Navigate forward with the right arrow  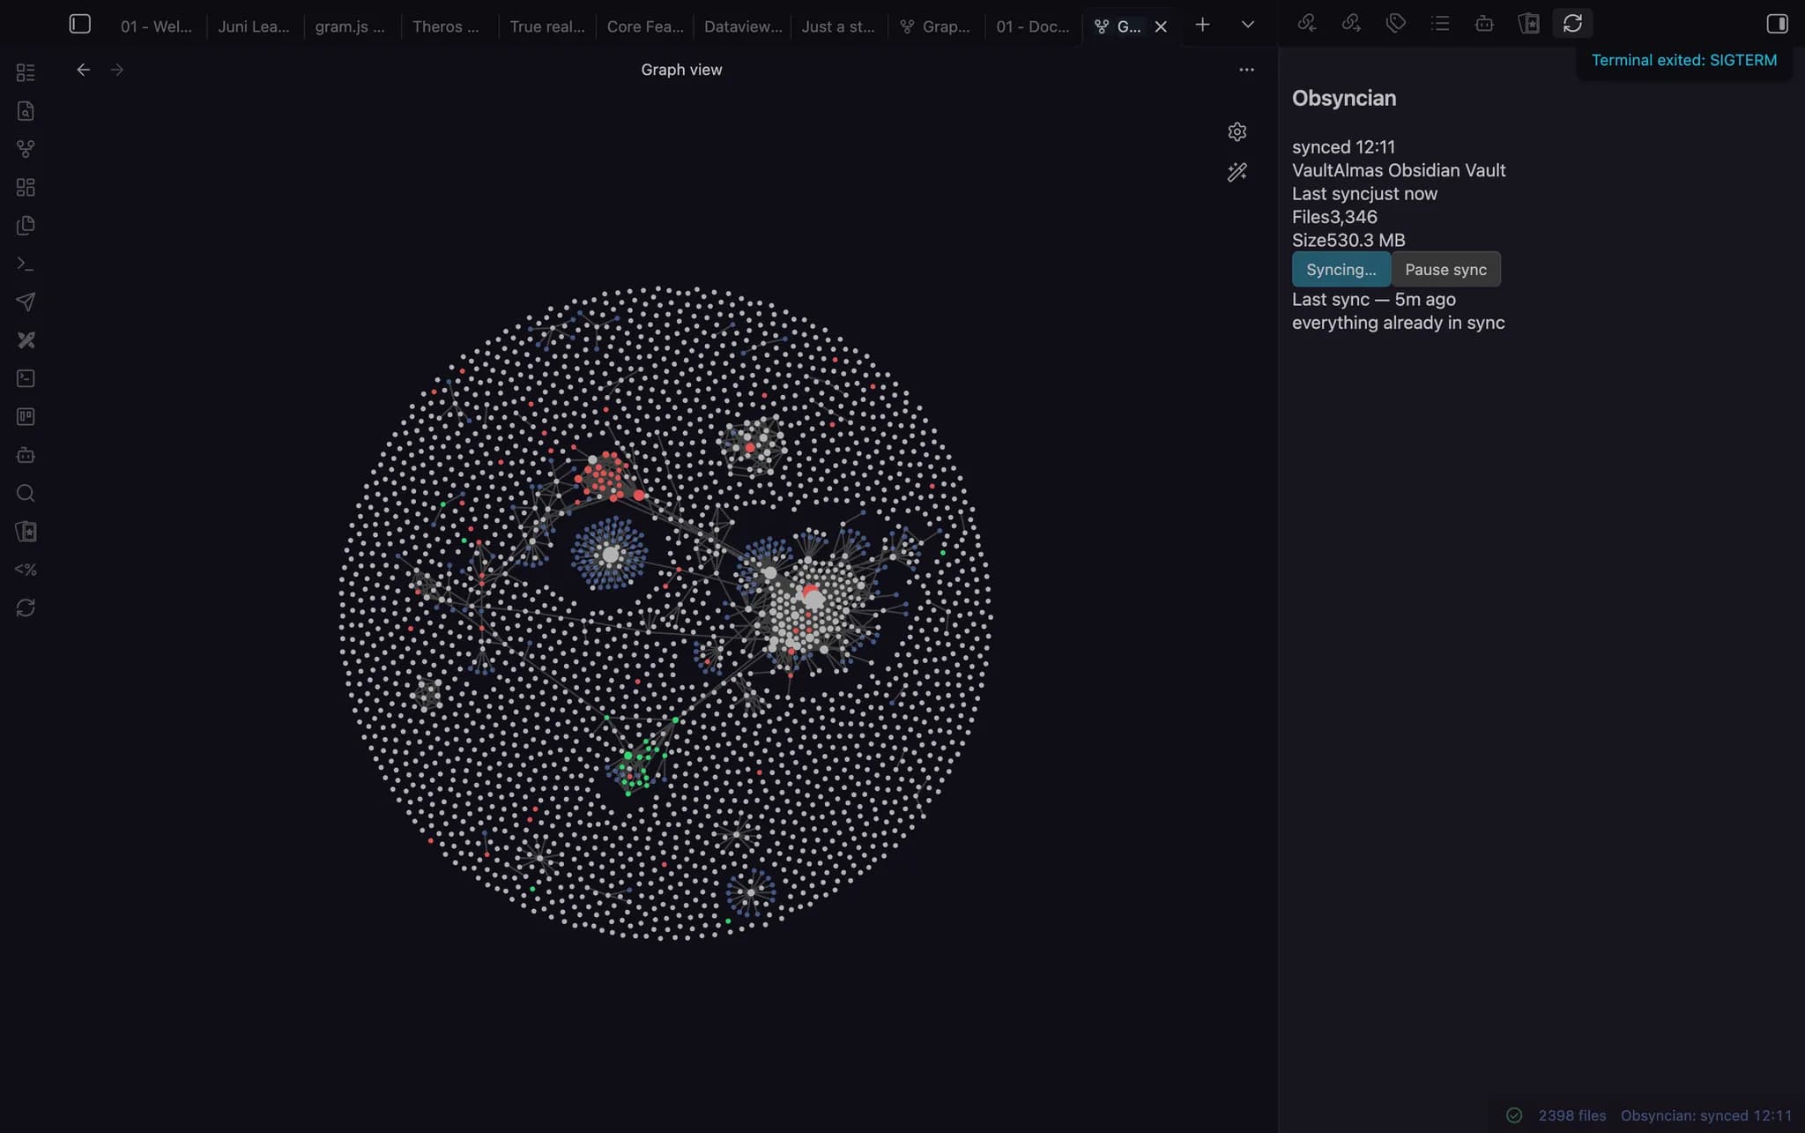117,70
